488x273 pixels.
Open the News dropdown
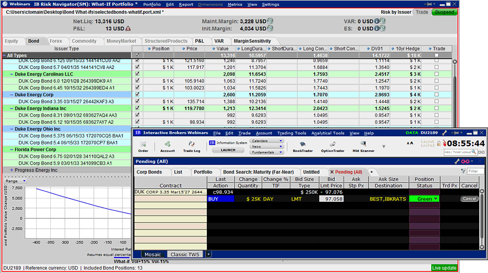266,146
